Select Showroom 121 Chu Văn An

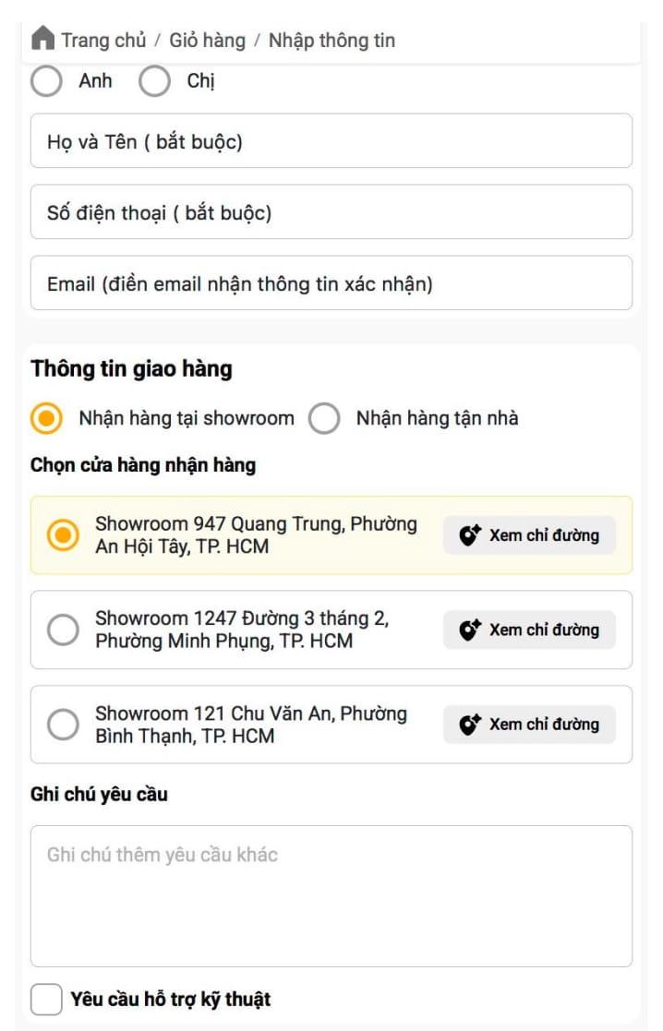pyautogui.click(x=63, y=724)
